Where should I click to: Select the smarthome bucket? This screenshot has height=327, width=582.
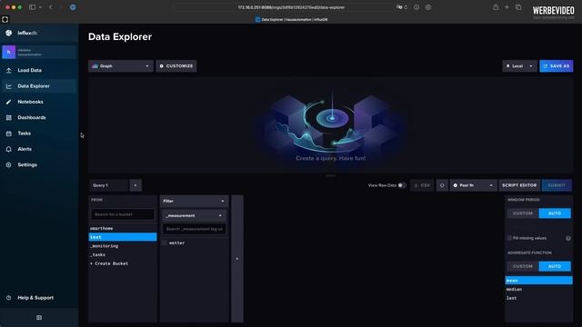tap(123, 228)
